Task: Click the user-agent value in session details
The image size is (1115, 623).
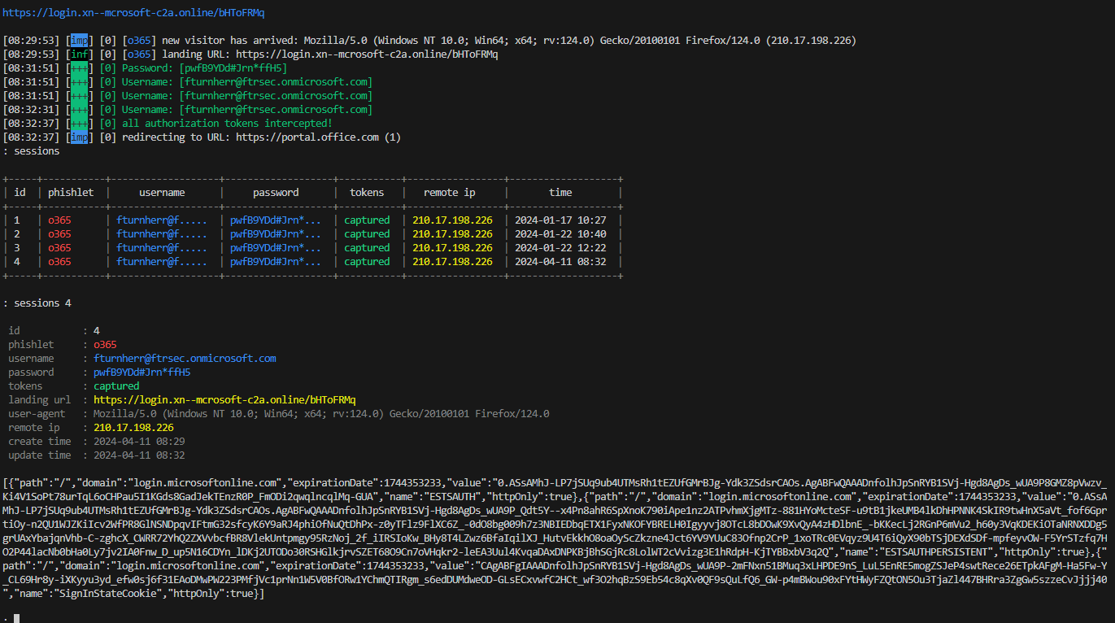Action: pyautogui.click(x=321, y=414)
